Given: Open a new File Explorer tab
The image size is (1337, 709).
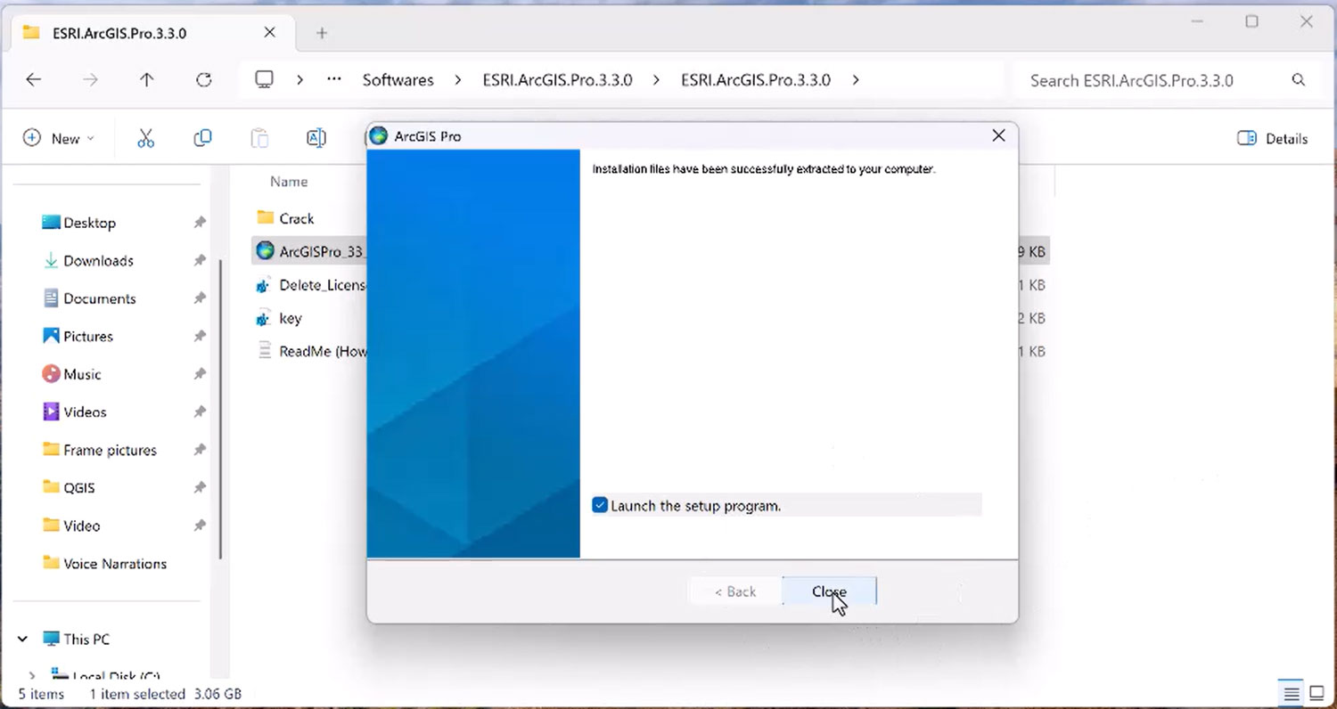Looking at the screenshot, I should [322, 33].
